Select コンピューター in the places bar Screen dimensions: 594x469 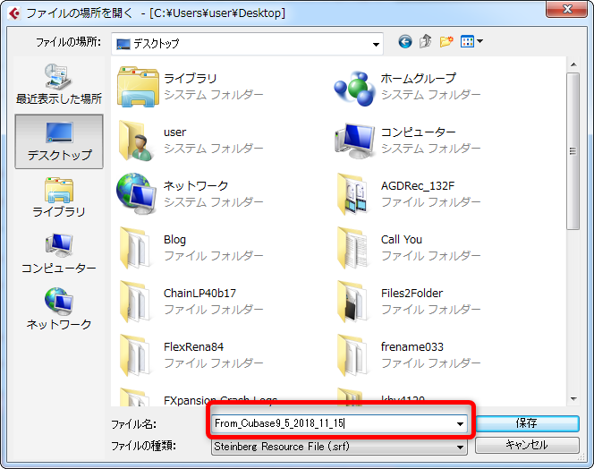[59, 253]
